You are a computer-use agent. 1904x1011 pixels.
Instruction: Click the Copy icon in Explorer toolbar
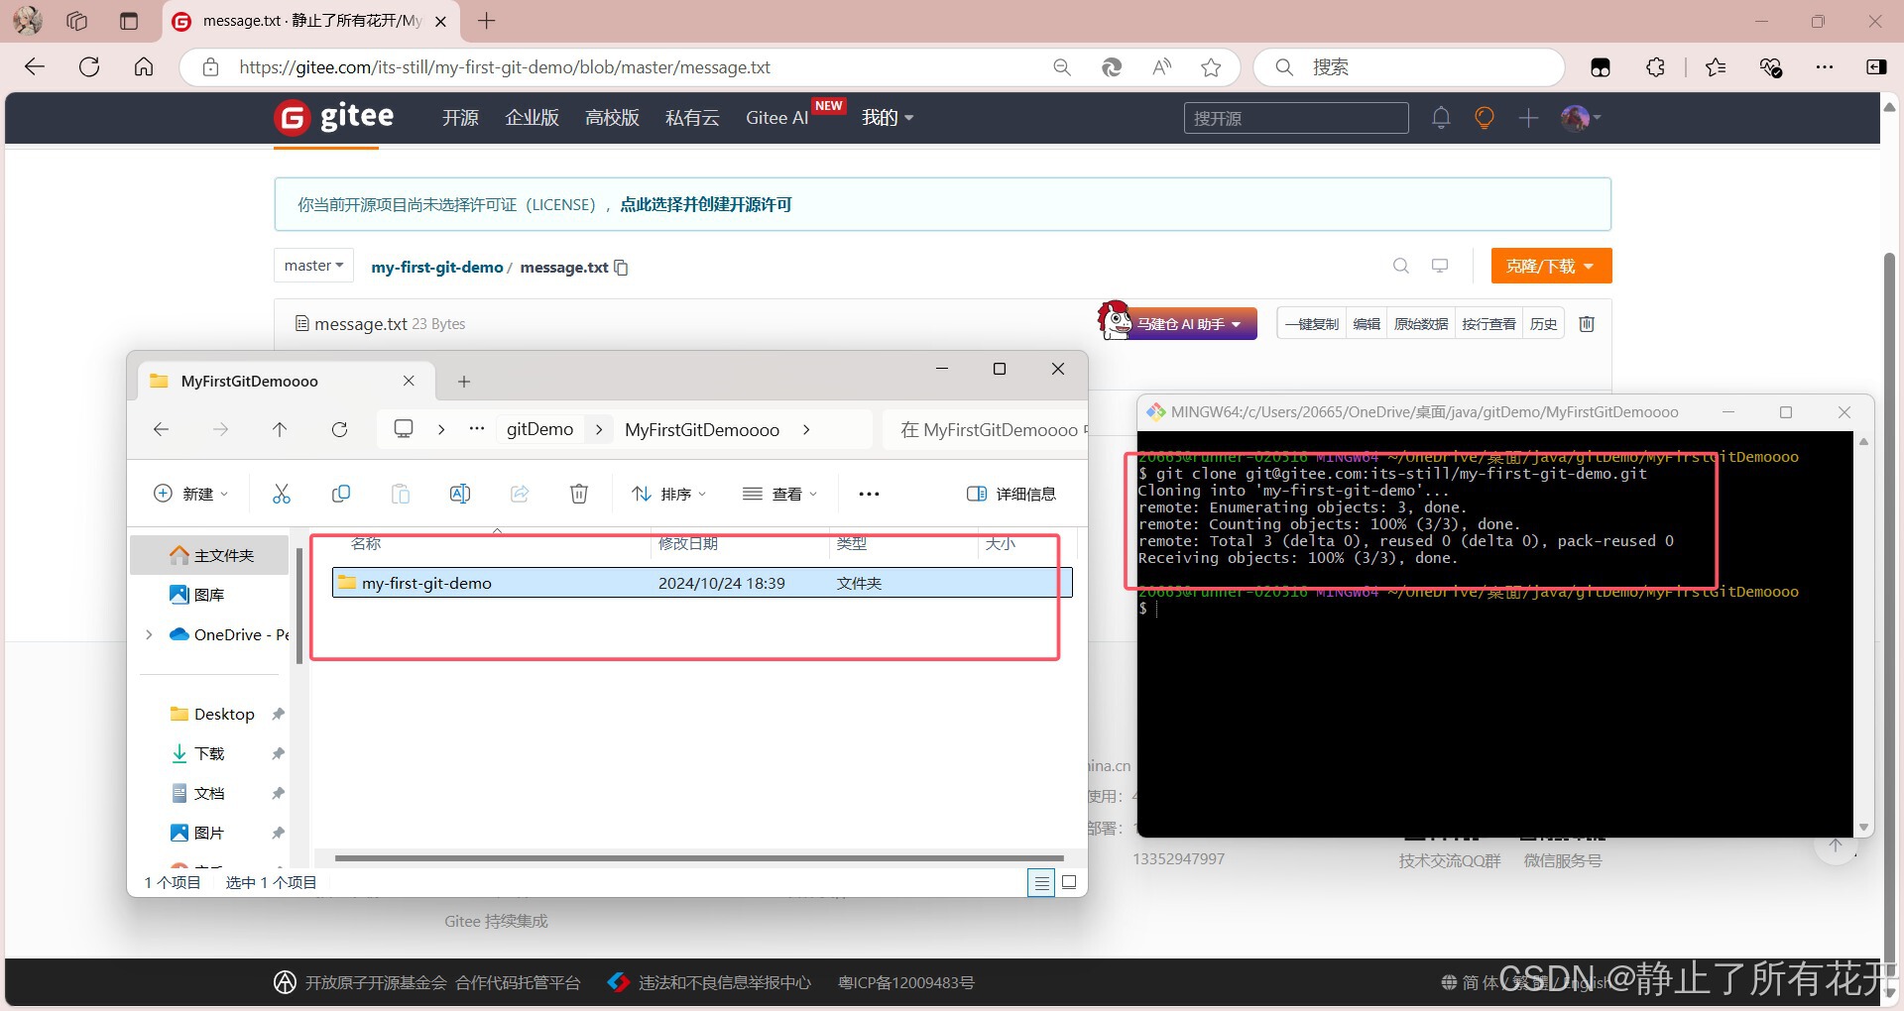tap(341, 494)
